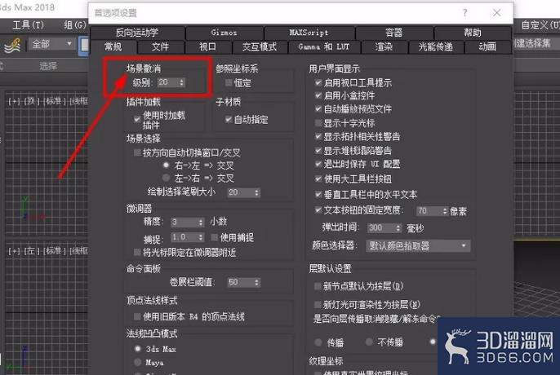560x375 pixels.
Task: Click the 场景撤消 级别 value field
Action: (x=167, y=82)
